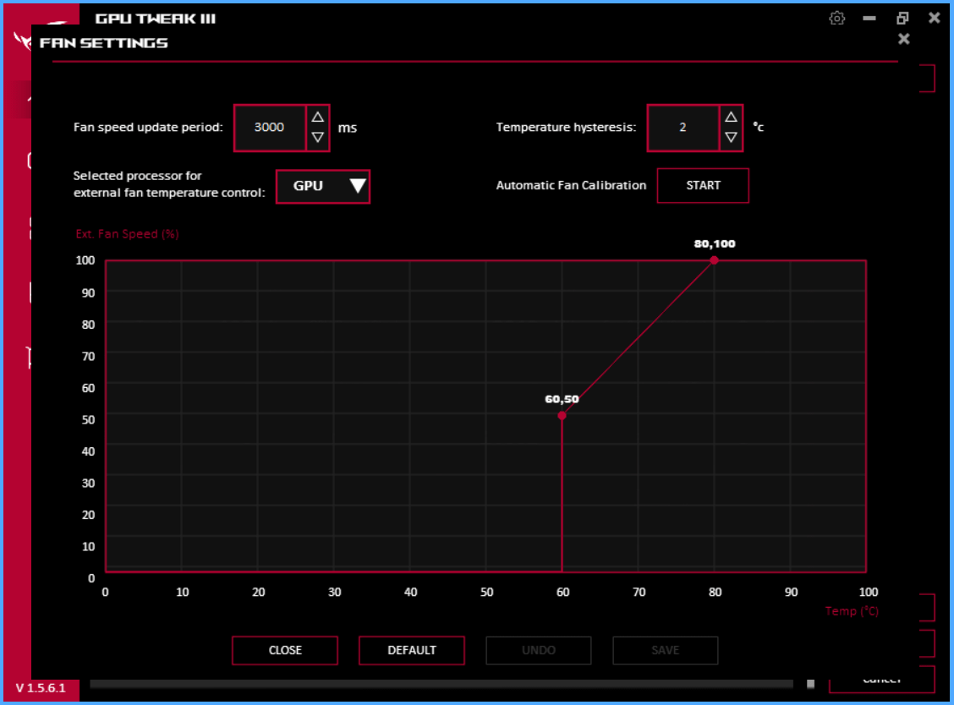Close the GPU Tweak III main window
954x705 pixels.
[934, 18]
